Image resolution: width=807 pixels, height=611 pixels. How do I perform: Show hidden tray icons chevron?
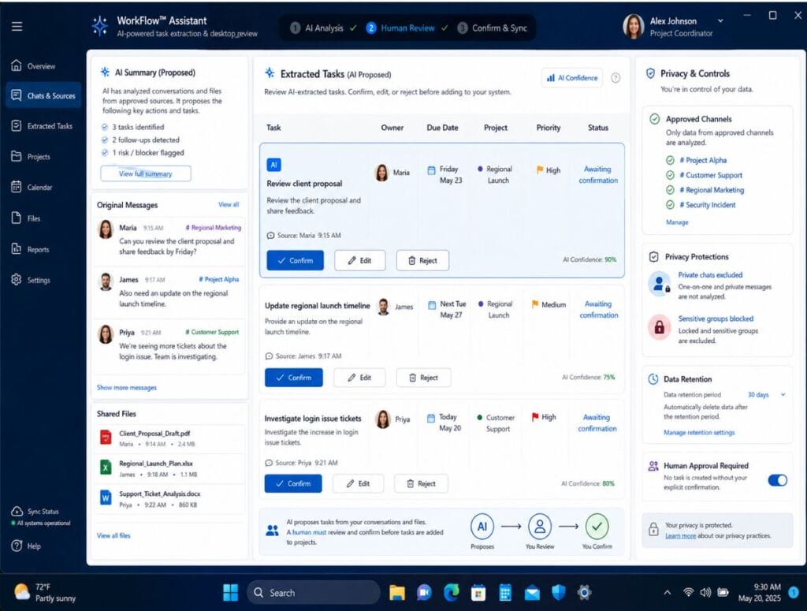coord(668,592)
